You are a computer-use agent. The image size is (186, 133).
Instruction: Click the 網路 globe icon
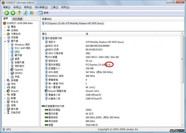(8, 88)
